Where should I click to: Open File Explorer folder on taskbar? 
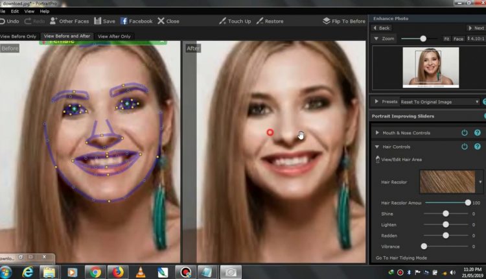click(x=49, y=273)
